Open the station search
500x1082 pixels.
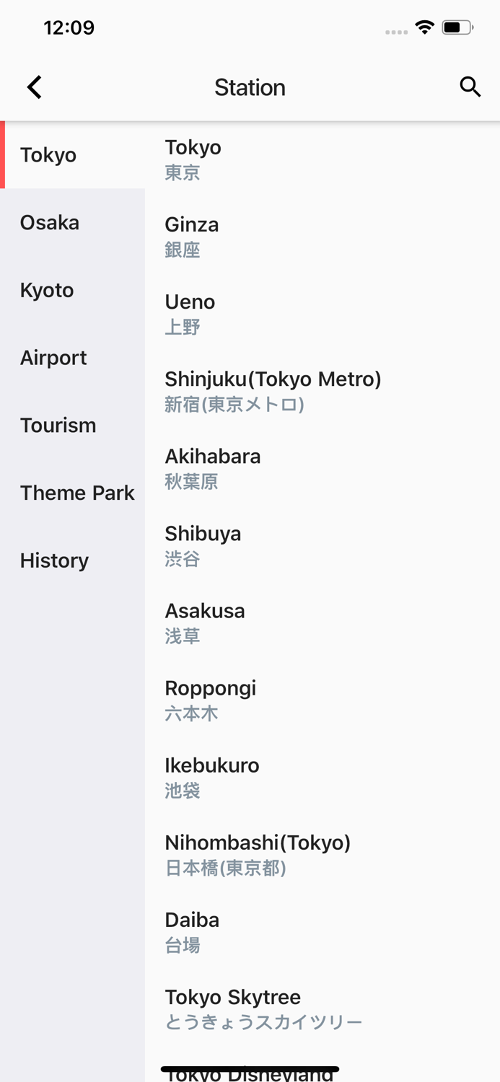[470, 87]
